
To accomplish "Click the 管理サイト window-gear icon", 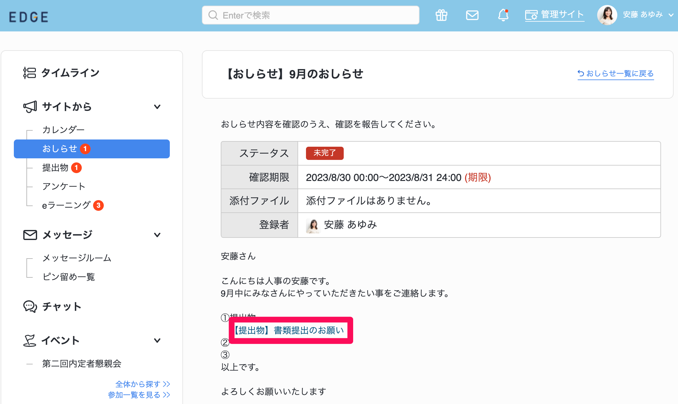I will coord(531,15).
